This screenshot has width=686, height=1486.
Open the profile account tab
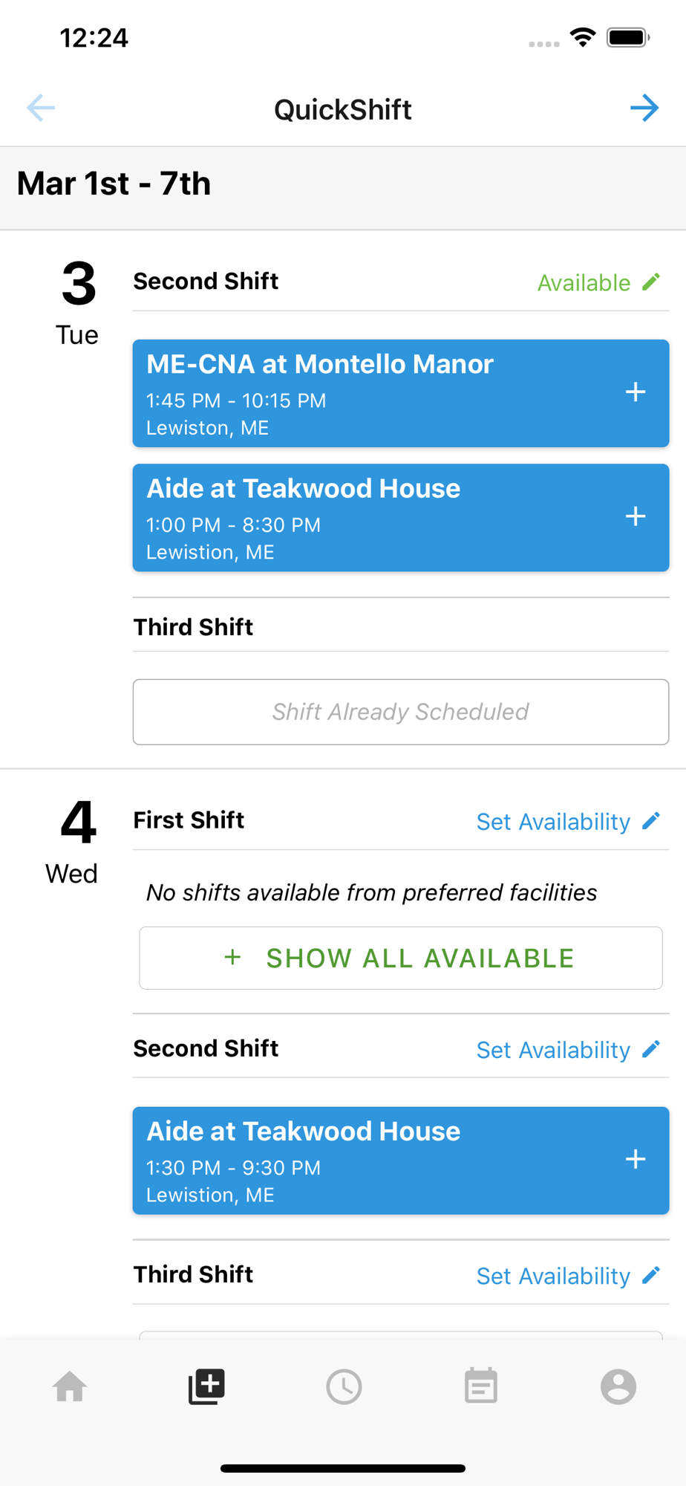[x=618, y=1386]
